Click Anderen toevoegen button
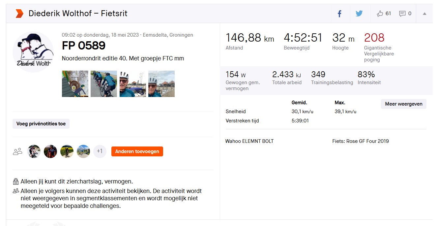The width and height of the screenshot is (434, 226). tap(137, 151)
